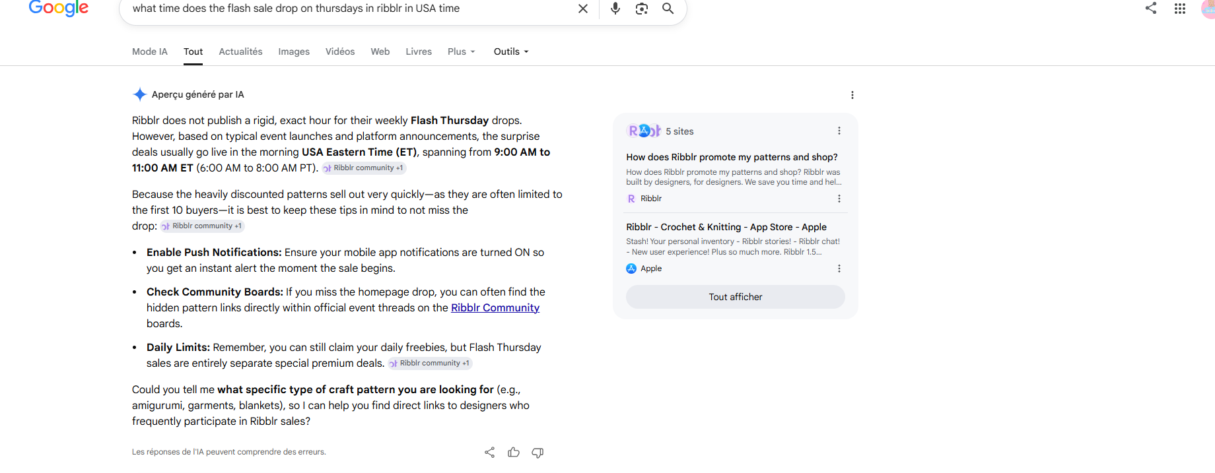Click the 'Check Community Boards:' bullet heading

click(215, 292)
